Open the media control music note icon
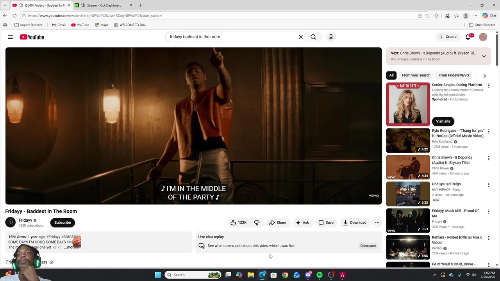The image size is (500, 281). point(447,16)
